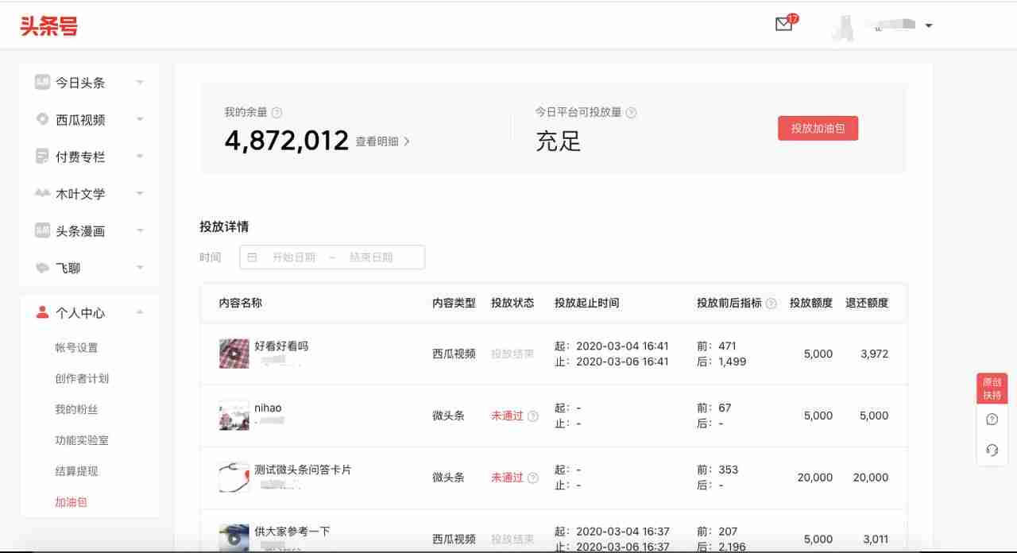Click the 头条号 logo
The height and width of the screenshot is (553, 1017).
point(49,25)
